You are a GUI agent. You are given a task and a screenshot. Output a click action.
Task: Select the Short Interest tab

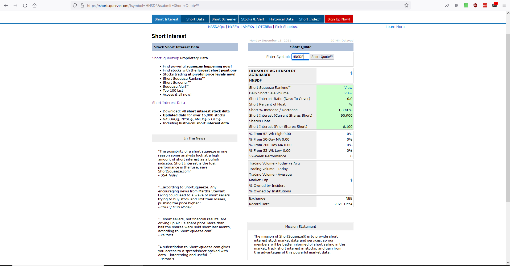(166, 19)
